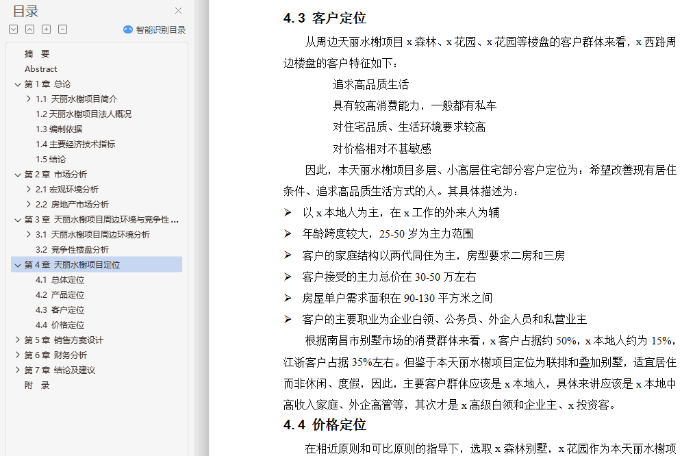Click paragraph starting 在相近原则和可比原则的指导下
Screen dimensions: 682x456
tap(491, 448)
